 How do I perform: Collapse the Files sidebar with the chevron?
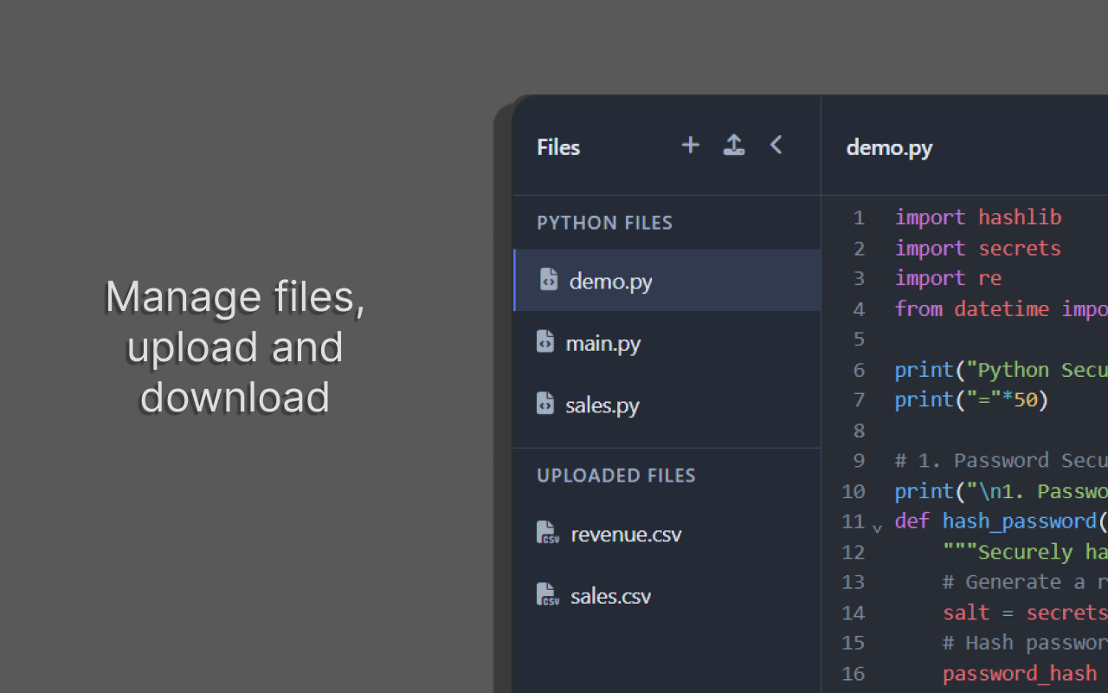(x=776, y=146)
